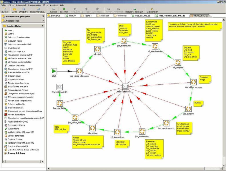Select the job_bulletins node icon
Viewport: 226px width, 171px height.
click(x=189, y=109)
